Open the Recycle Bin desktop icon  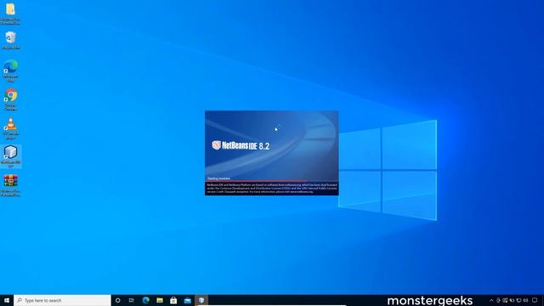pos(10,40)
